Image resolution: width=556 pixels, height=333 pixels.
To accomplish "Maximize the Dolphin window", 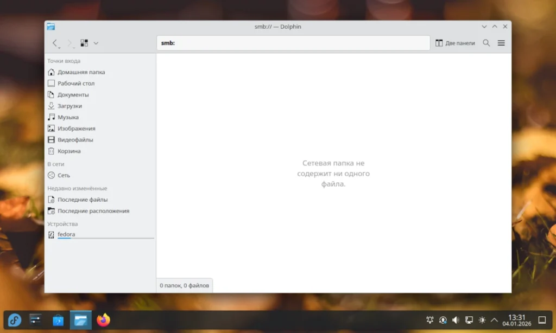I will click(495, 27).
